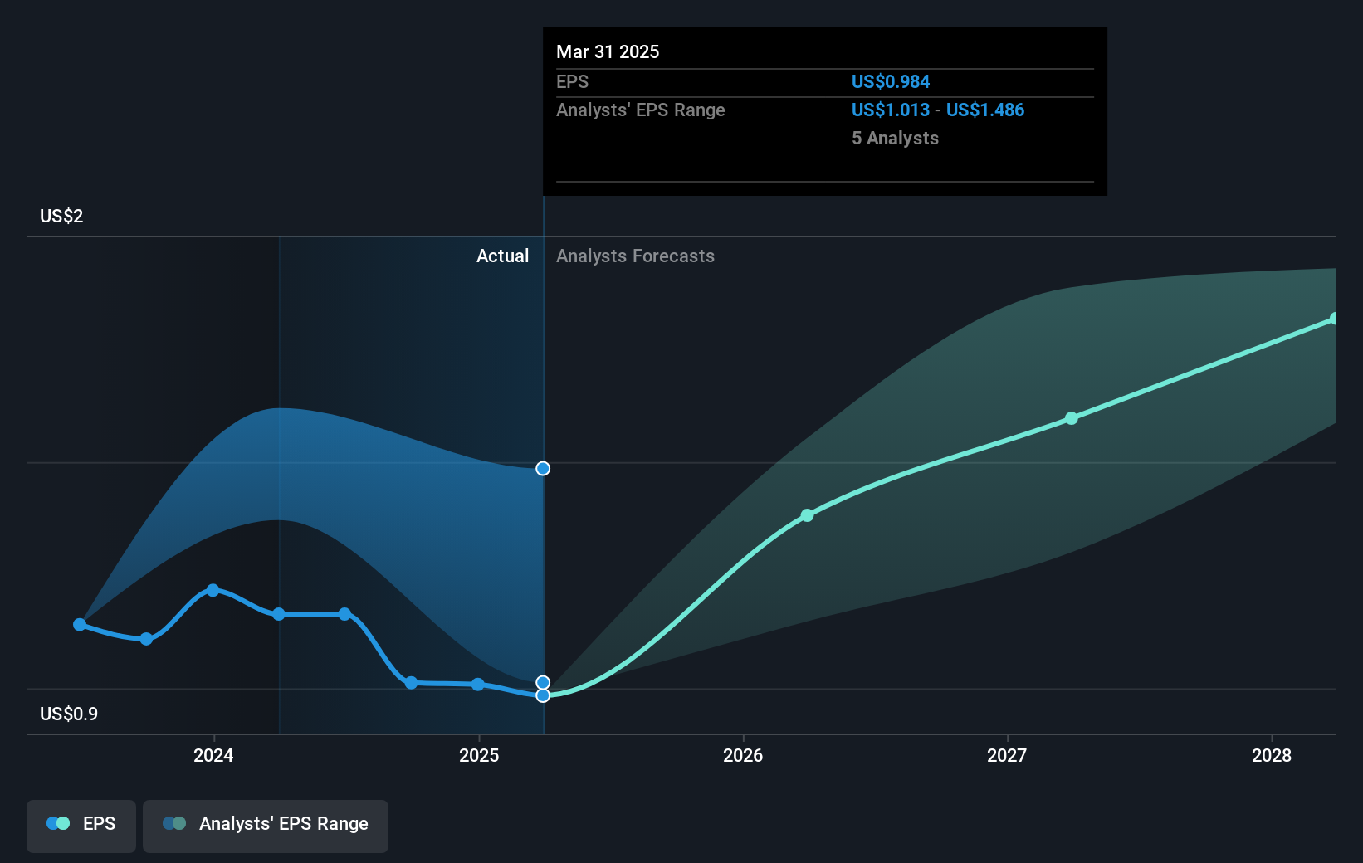Click the 2026 forecast data point marker

point(806,515)
